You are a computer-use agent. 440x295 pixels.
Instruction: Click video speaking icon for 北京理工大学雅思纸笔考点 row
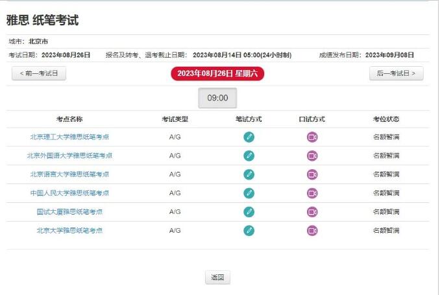312,137
